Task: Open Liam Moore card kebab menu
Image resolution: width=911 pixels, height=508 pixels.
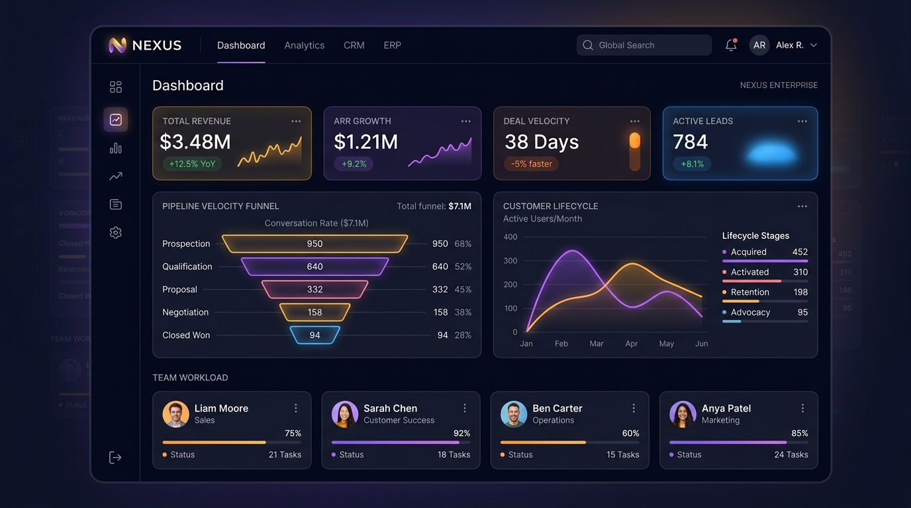Action: coord(296,408)
